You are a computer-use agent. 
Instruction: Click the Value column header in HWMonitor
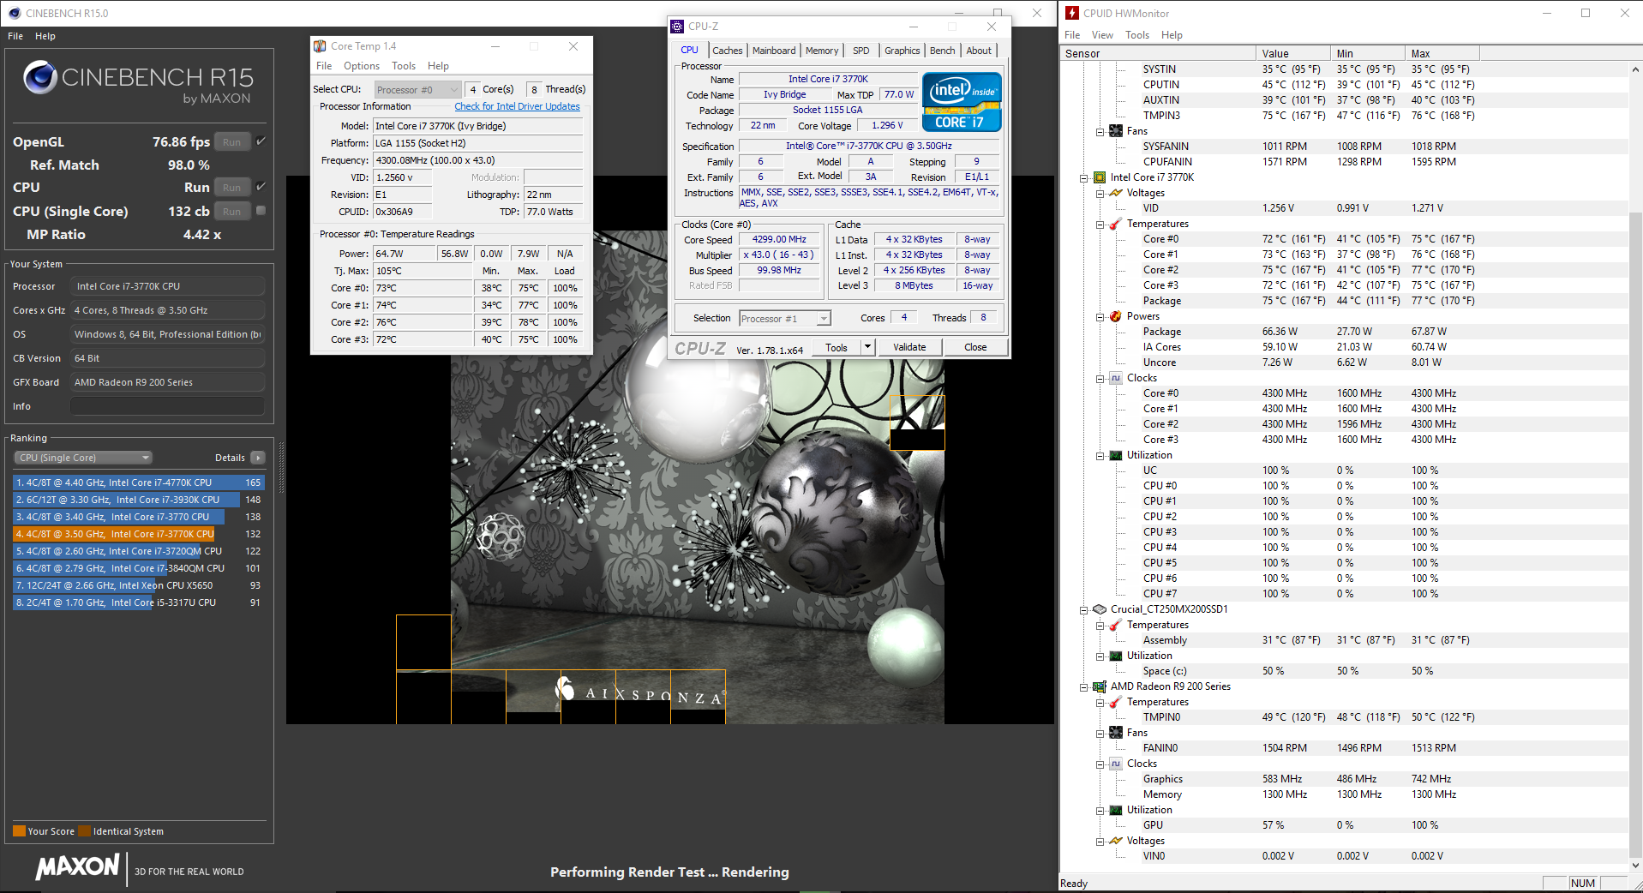pos(1292,53)
